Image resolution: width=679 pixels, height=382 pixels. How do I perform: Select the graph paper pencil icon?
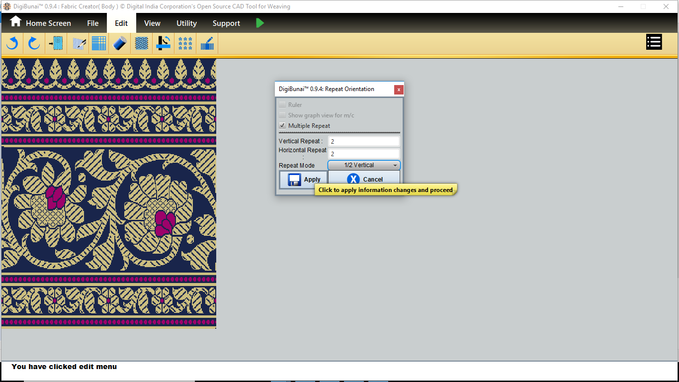click(78, 44)
